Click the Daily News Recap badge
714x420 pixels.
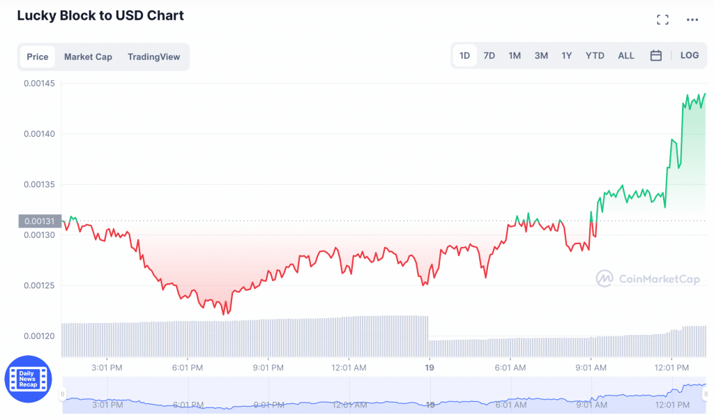(28, 379)
